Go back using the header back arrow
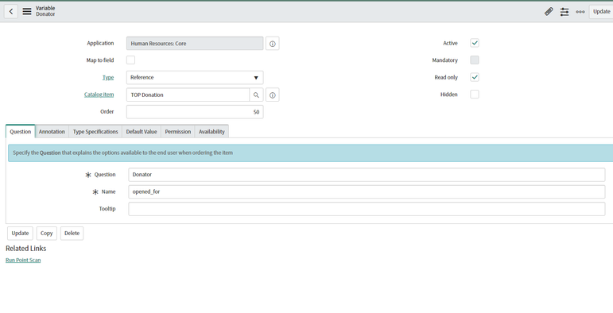This screenshot has height=313, width=613. tap(11, 11)
